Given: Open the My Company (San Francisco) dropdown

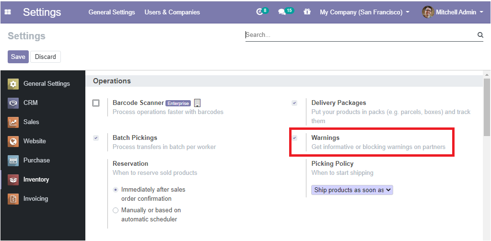Looking at the screenshot, I should [364, 12].
